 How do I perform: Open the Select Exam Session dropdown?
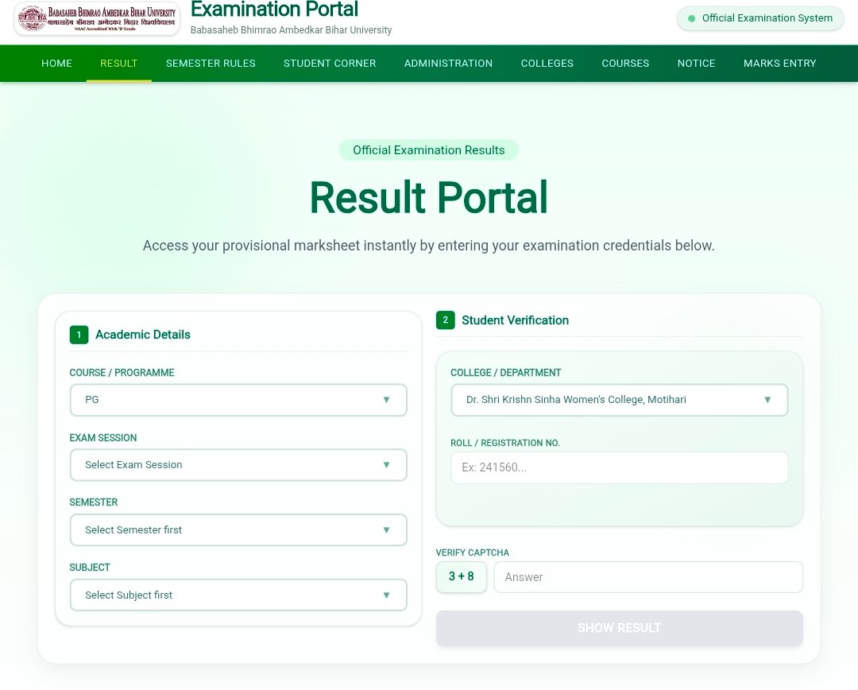238,465
